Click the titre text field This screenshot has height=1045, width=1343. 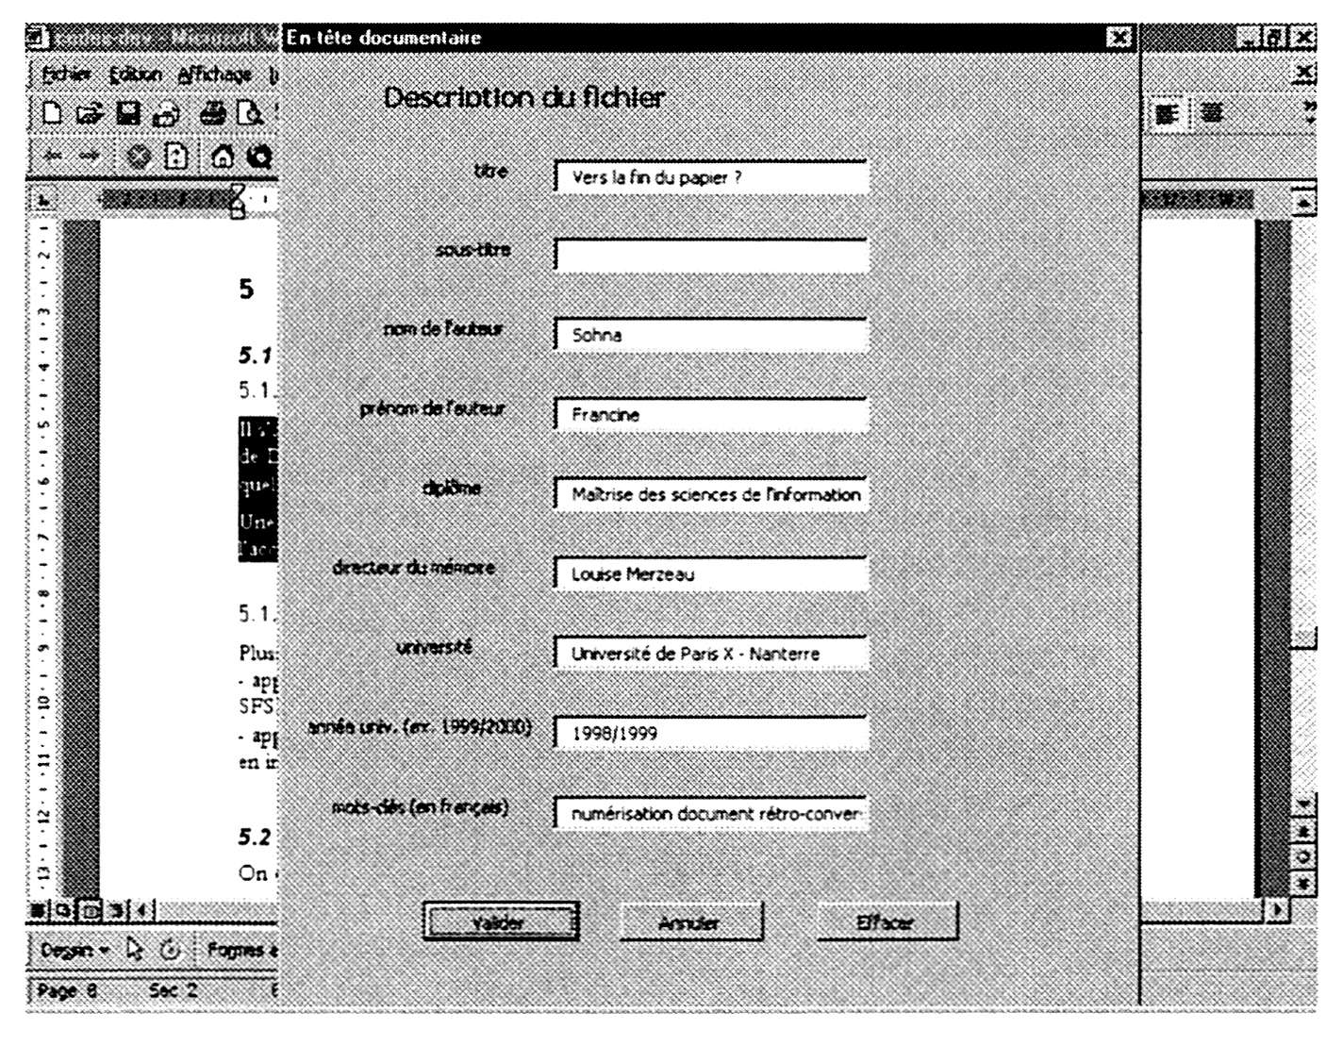711,176
